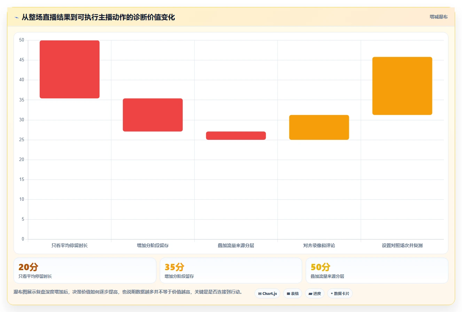Select the orange bar for 对齐录像和评论
The width and height of the screenshot is (462, 312).
pyautogui.click(x=319, y=127)
